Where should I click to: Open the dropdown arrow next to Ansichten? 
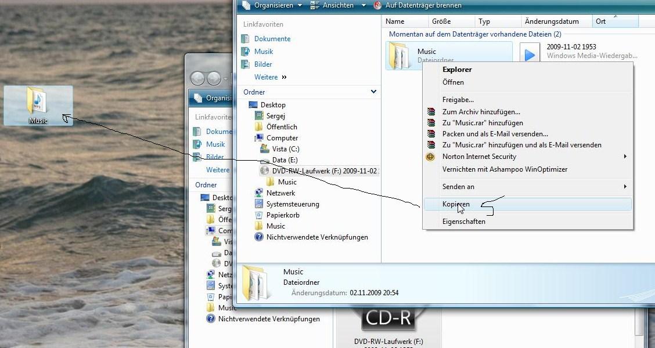[x=364, y=5]
